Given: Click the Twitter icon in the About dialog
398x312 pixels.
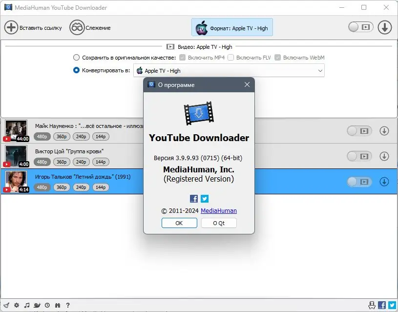Looking at the screenshot, I should click(205, 199).
